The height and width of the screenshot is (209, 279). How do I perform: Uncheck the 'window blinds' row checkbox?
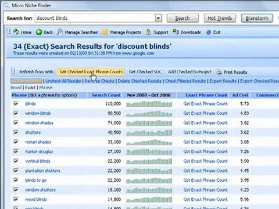[x=16, y=113]
